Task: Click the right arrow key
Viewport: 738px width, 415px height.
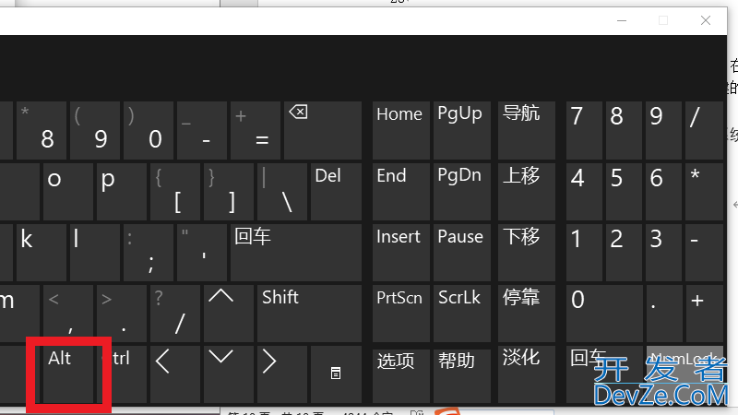Action: click(282, 374)
